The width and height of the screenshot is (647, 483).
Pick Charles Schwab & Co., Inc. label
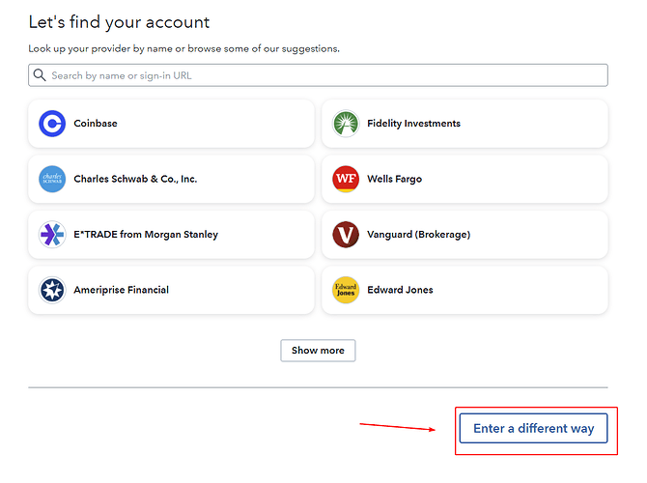point(135,179)
